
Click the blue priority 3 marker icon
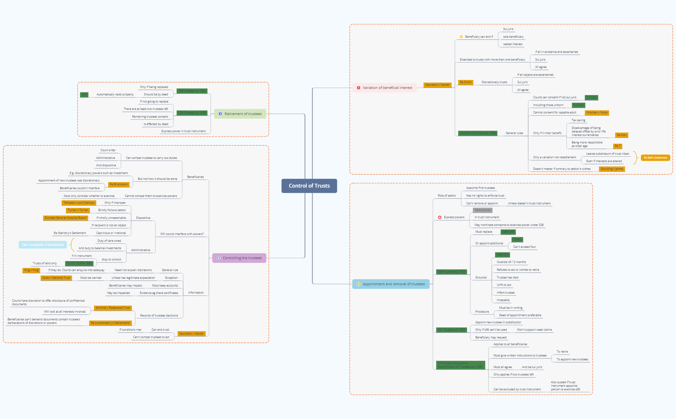(x=220, y=114)
